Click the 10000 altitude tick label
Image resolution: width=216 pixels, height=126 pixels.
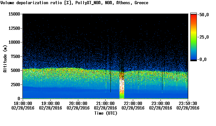[14, 42]
